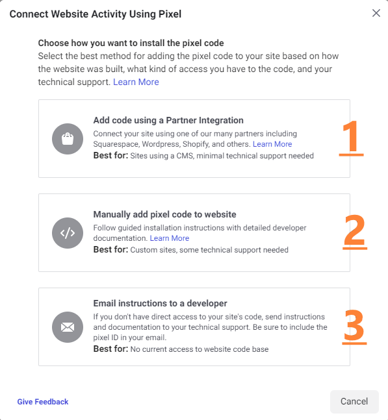Click the orange number 3 annotation
This screenshot has height=420, width=388.
tap(354, 327)
